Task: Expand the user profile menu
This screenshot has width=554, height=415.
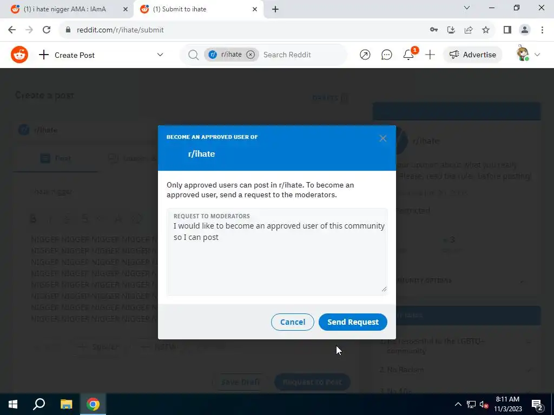Action: (537, 55)
